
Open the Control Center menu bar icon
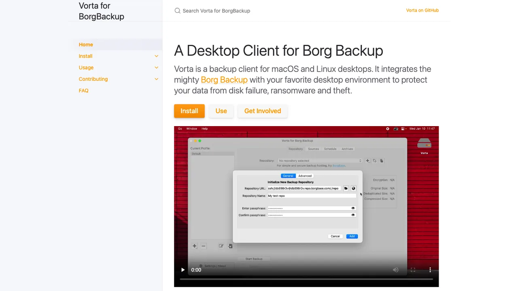point(403,129)
